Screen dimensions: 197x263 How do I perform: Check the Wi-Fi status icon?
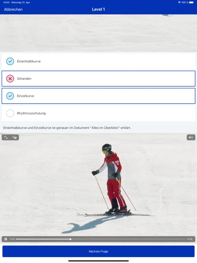(179, 2)
